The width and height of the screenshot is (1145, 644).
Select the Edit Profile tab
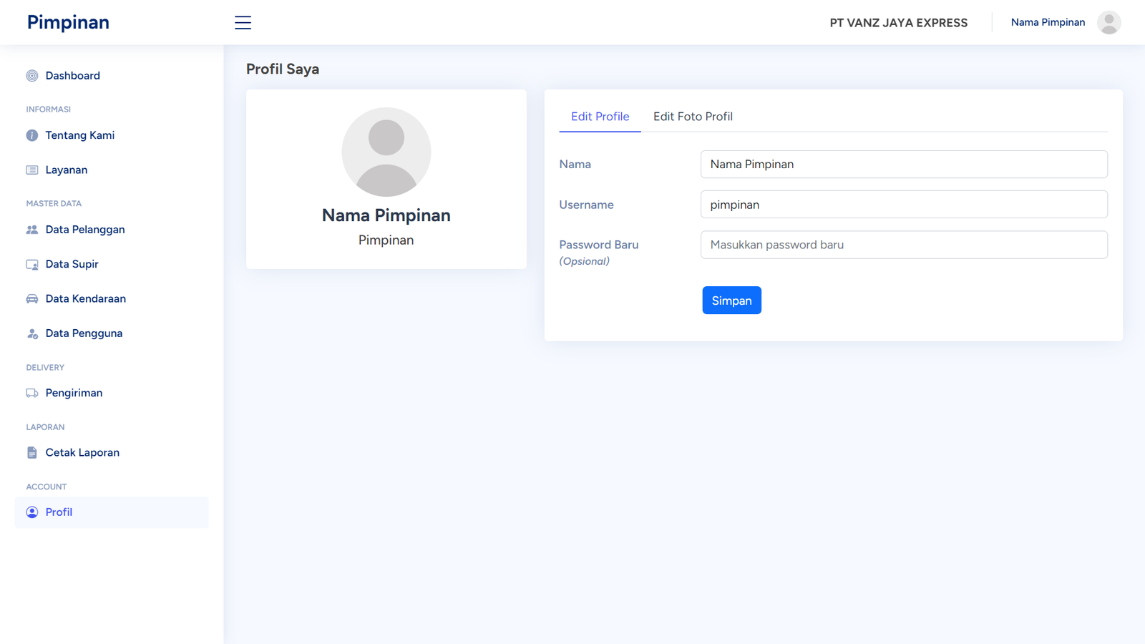pos(600,117)
